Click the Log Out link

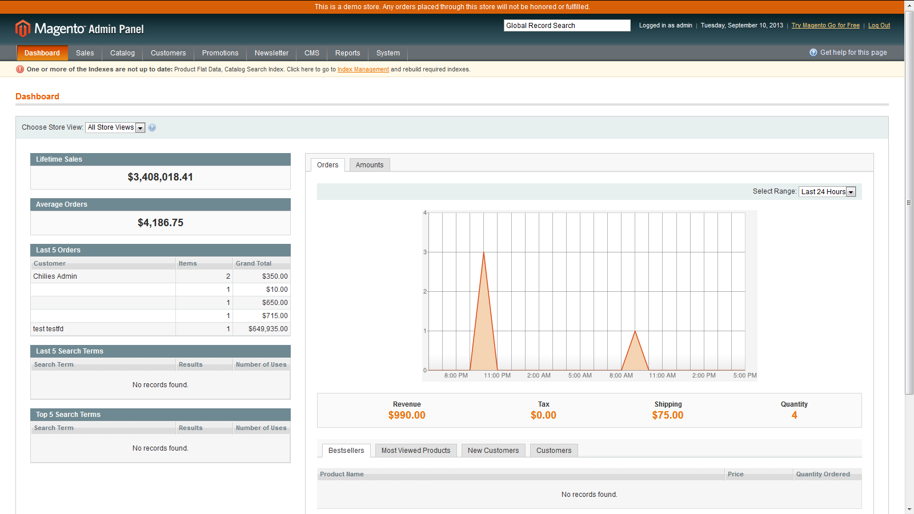tap(879, 25)
